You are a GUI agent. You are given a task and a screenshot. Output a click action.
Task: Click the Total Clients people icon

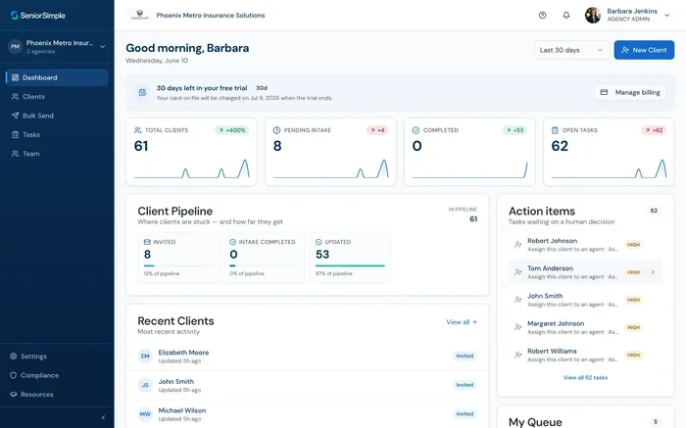(137, 130)
